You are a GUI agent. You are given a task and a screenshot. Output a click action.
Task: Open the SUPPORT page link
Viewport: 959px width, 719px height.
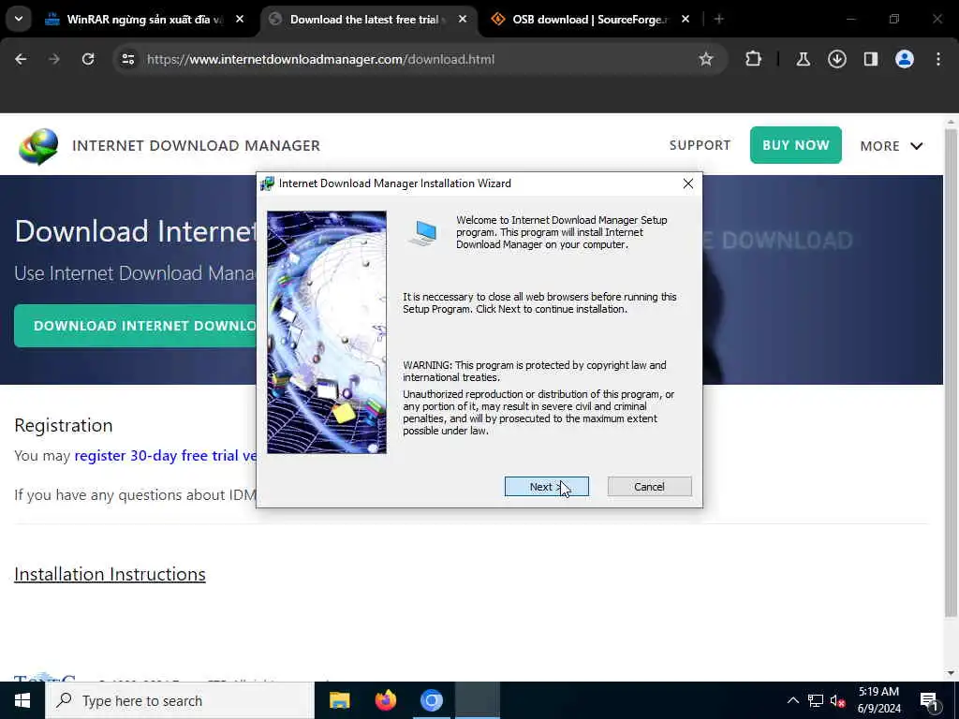(x=700, y=145)
